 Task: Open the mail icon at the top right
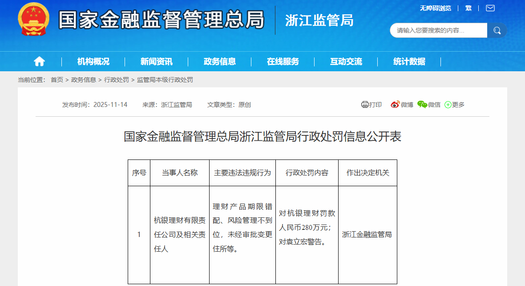coord(490,8)
